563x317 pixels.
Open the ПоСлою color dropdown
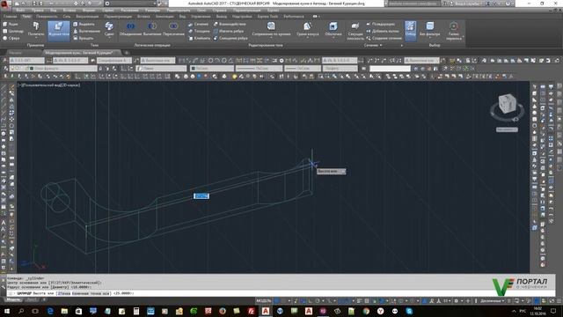[212, 69]
